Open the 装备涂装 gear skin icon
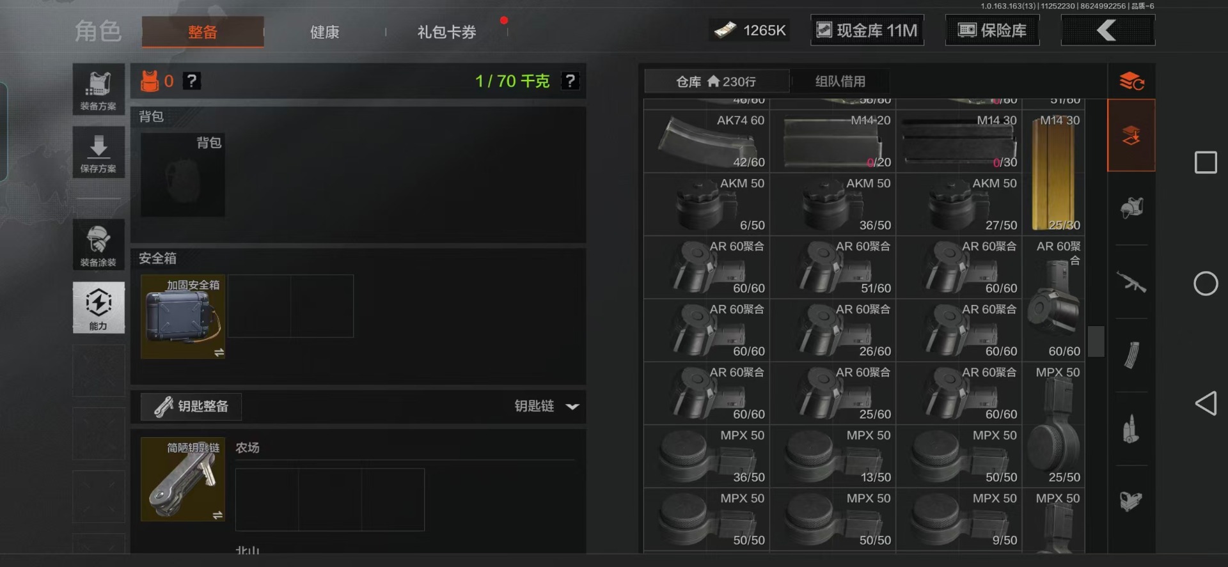Screen dimensions: 1228x567 click(98, 245)
